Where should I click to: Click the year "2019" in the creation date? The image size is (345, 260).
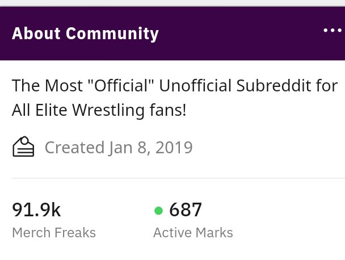pyautogui.click(x=174, y=148)
